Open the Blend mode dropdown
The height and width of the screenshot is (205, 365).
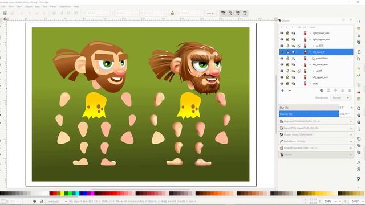pyautogui.click(x=341, y=98)
